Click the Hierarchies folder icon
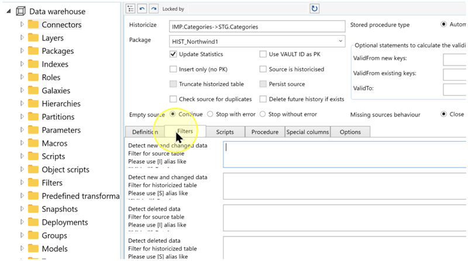The image size is (468, 261). [x=33, y=104]
